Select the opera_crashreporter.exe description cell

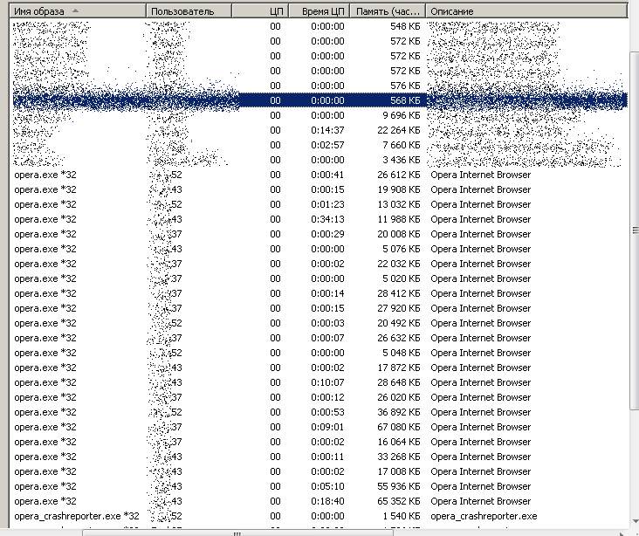484,516
